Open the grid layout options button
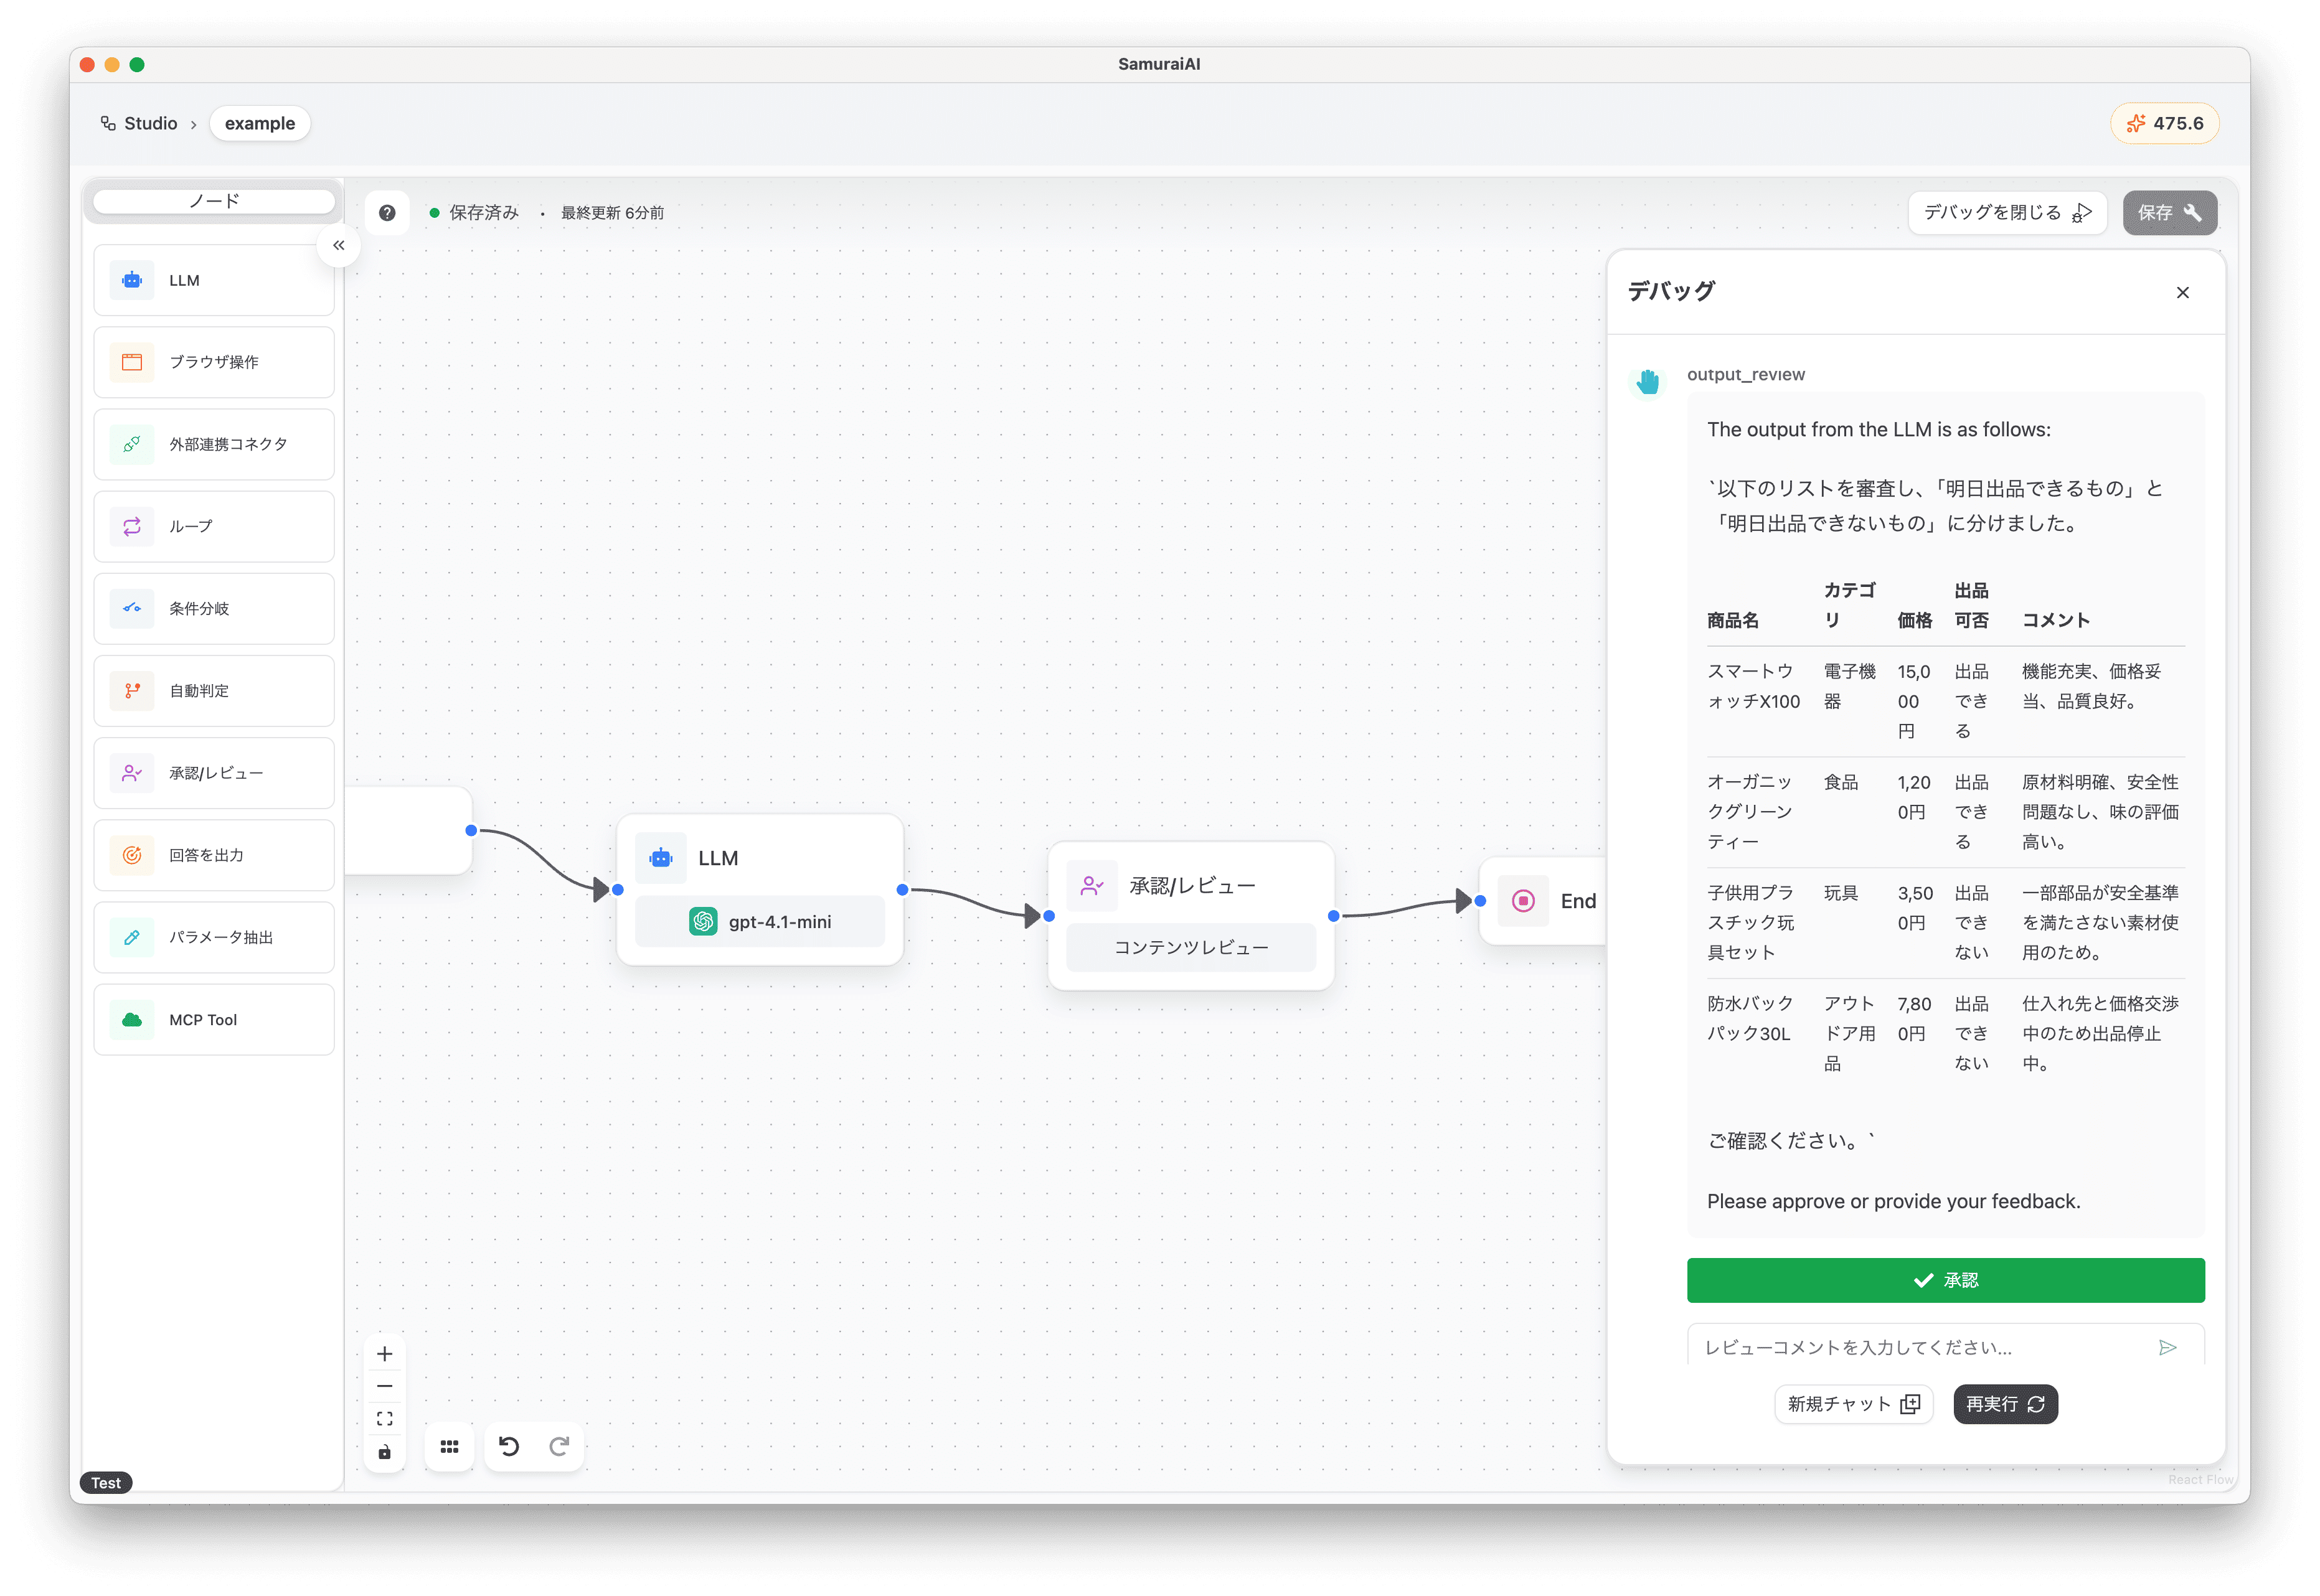The width and height of the screenshot is (2320, 1596). 449,1446
